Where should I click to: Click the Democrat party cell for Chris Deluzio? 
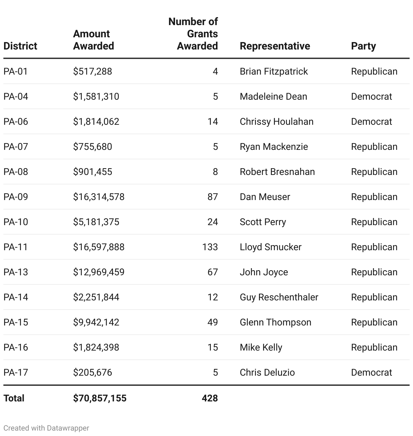point(371,373)
